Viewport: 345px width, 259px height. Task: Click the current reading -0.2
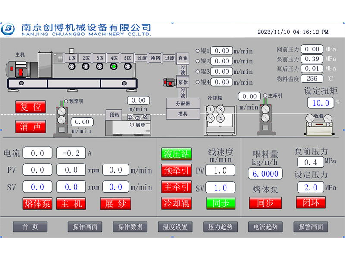(x=71, y=153)
